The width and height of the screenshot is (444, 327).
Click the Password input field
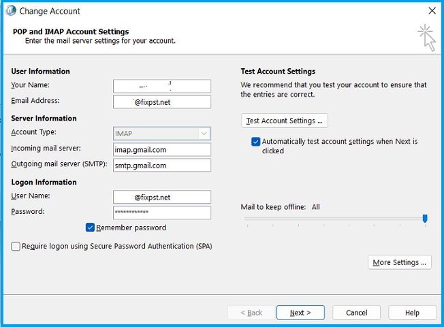tap(162, 213)
